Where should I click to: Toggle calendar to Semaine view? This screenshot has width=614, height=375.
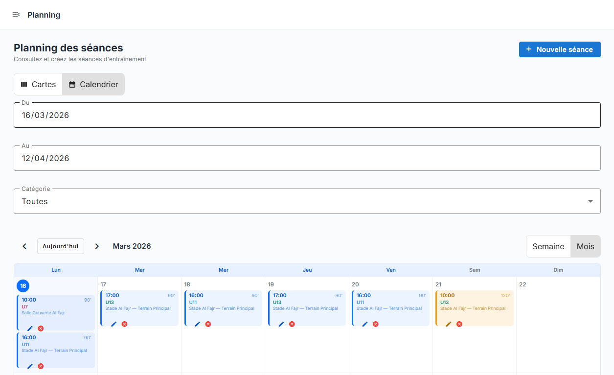(548, 246)
